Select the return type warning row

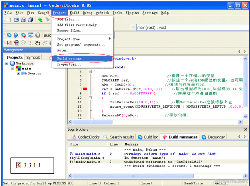158,154
